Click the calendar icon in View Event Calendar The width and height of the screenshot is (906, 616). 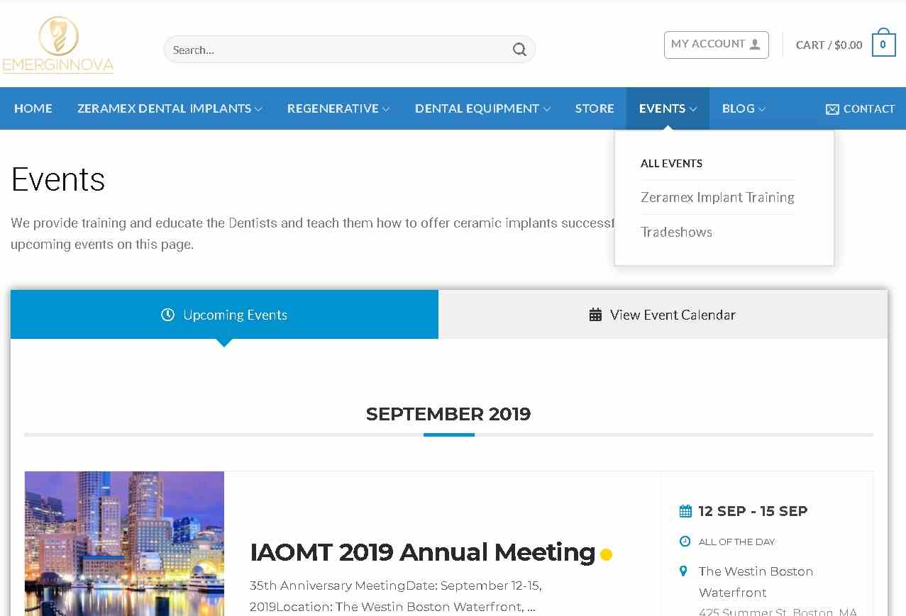pos(595,315)
